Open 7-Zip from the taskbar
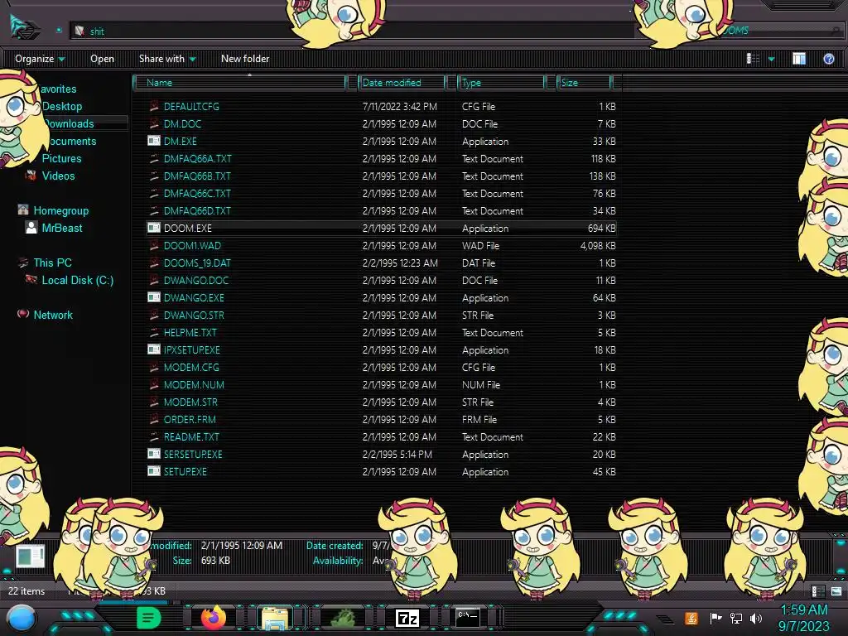Viewport: 848px width, 636px height. (407, 618)
